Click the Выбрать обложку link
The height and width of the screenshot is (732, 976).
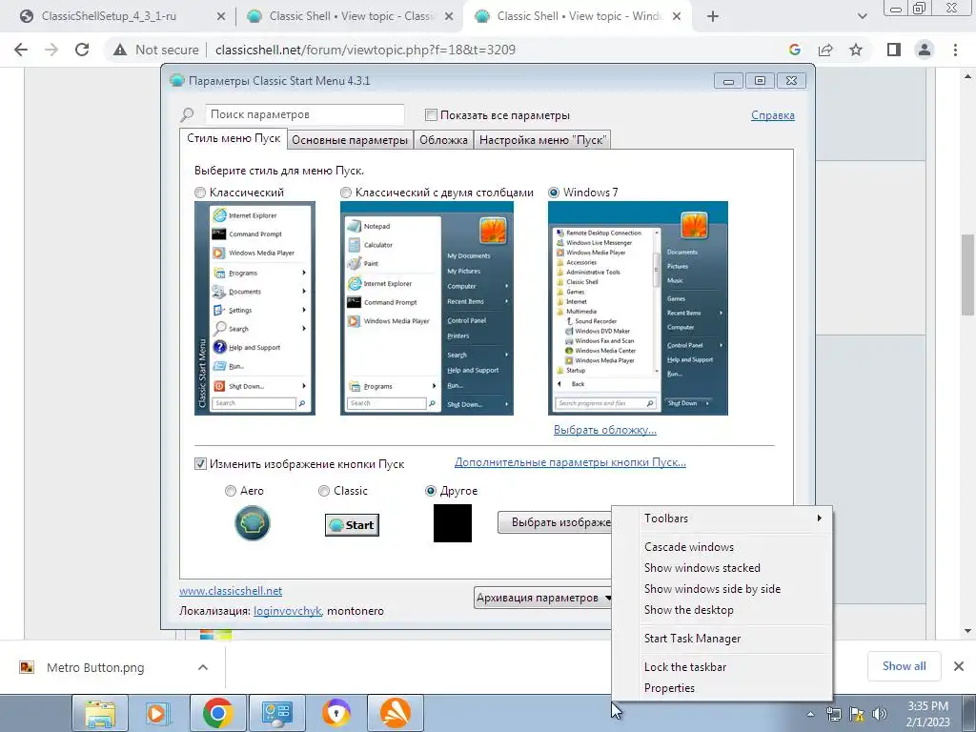click(605, 430)
